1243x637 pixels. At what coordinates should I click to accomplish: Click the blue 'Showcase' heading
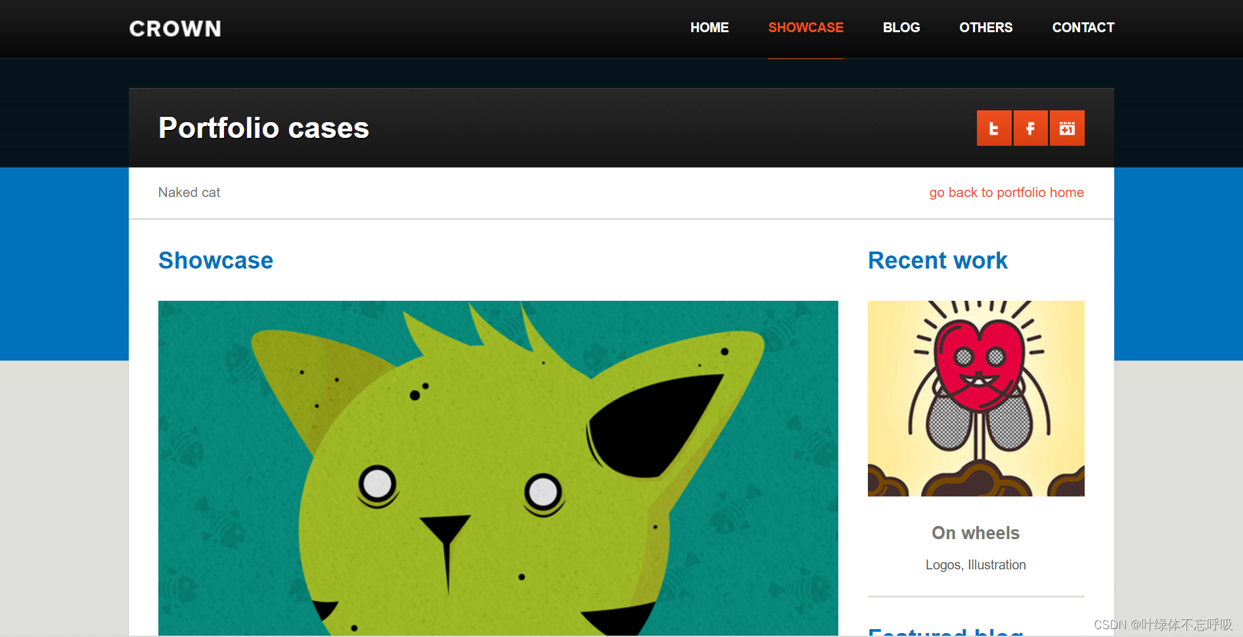click(x=215, y=261)
